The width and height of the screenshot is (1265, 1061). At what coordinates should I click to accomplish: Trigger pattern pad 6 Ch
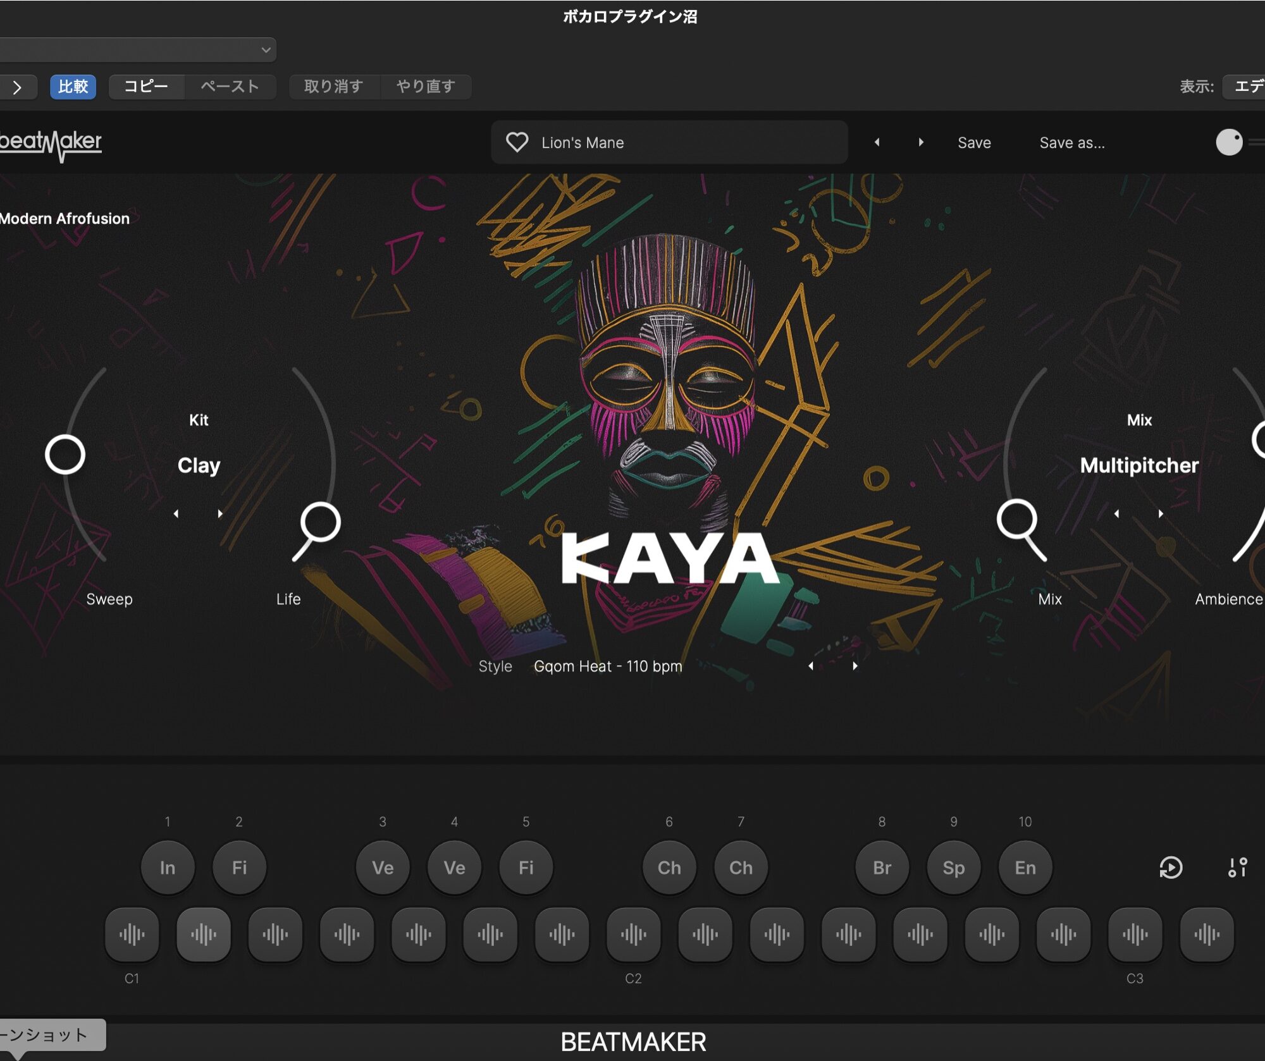pyautogui.click(x=669, y=868)
